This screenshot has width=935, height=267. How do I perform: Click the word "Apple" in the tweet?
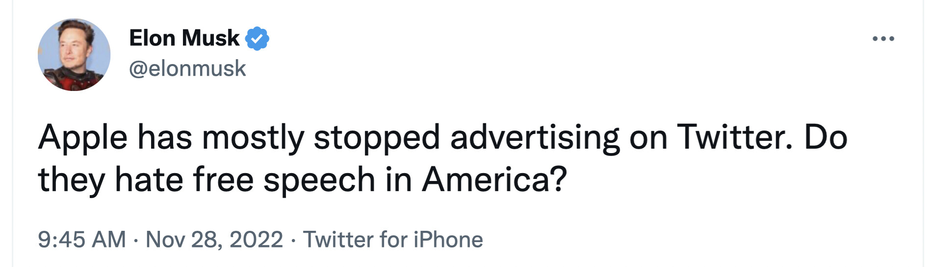tap(83, 138)
